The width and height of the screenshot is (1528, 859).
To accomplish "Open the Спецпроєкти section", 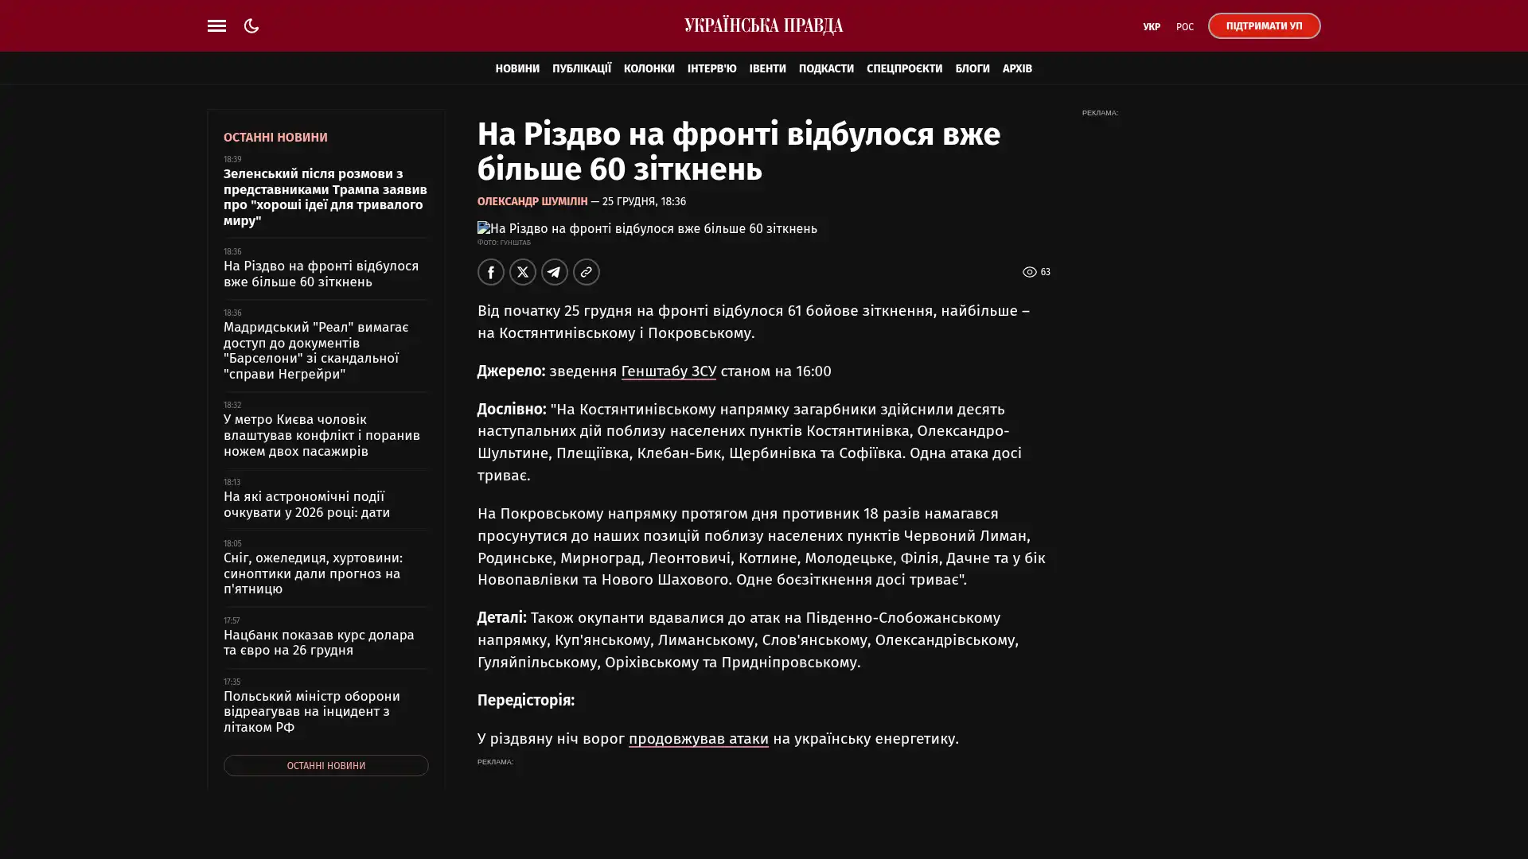I will coord(903,68).
